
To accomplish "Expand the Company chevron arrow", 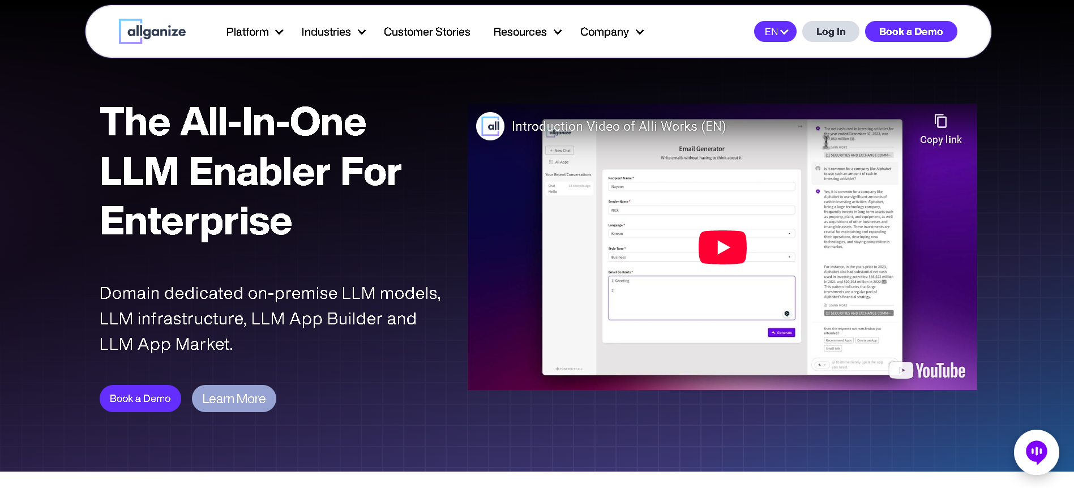I will coord(640,32).
